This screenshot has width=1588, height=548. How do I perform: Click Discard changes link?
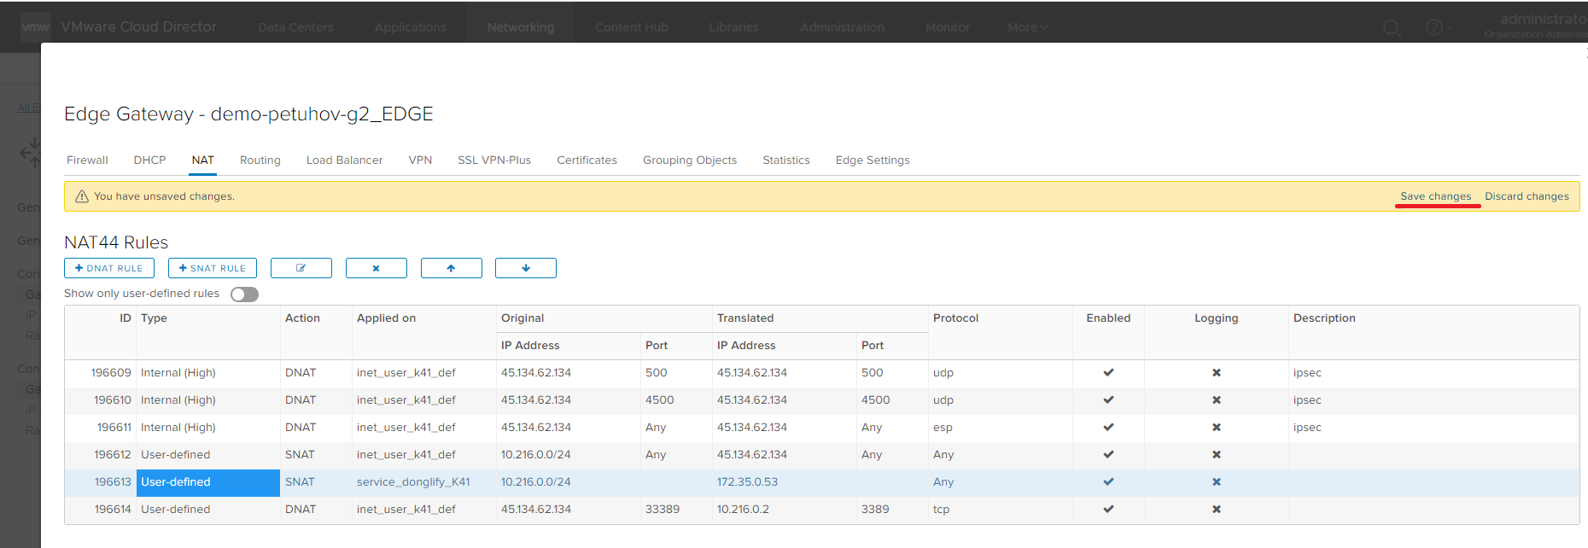1527,196
